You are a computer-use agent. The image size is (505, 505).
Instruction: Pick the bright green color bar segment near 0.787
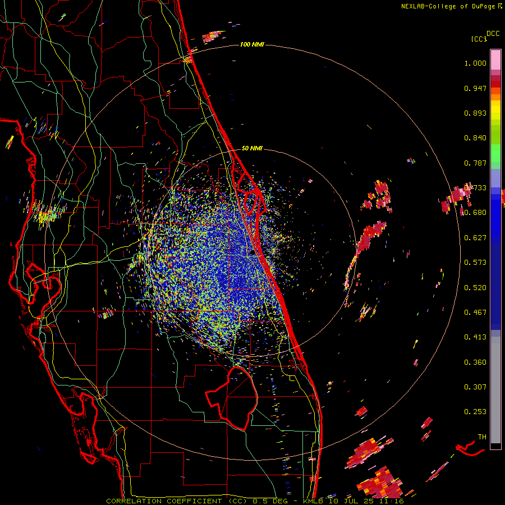point(495,153)
